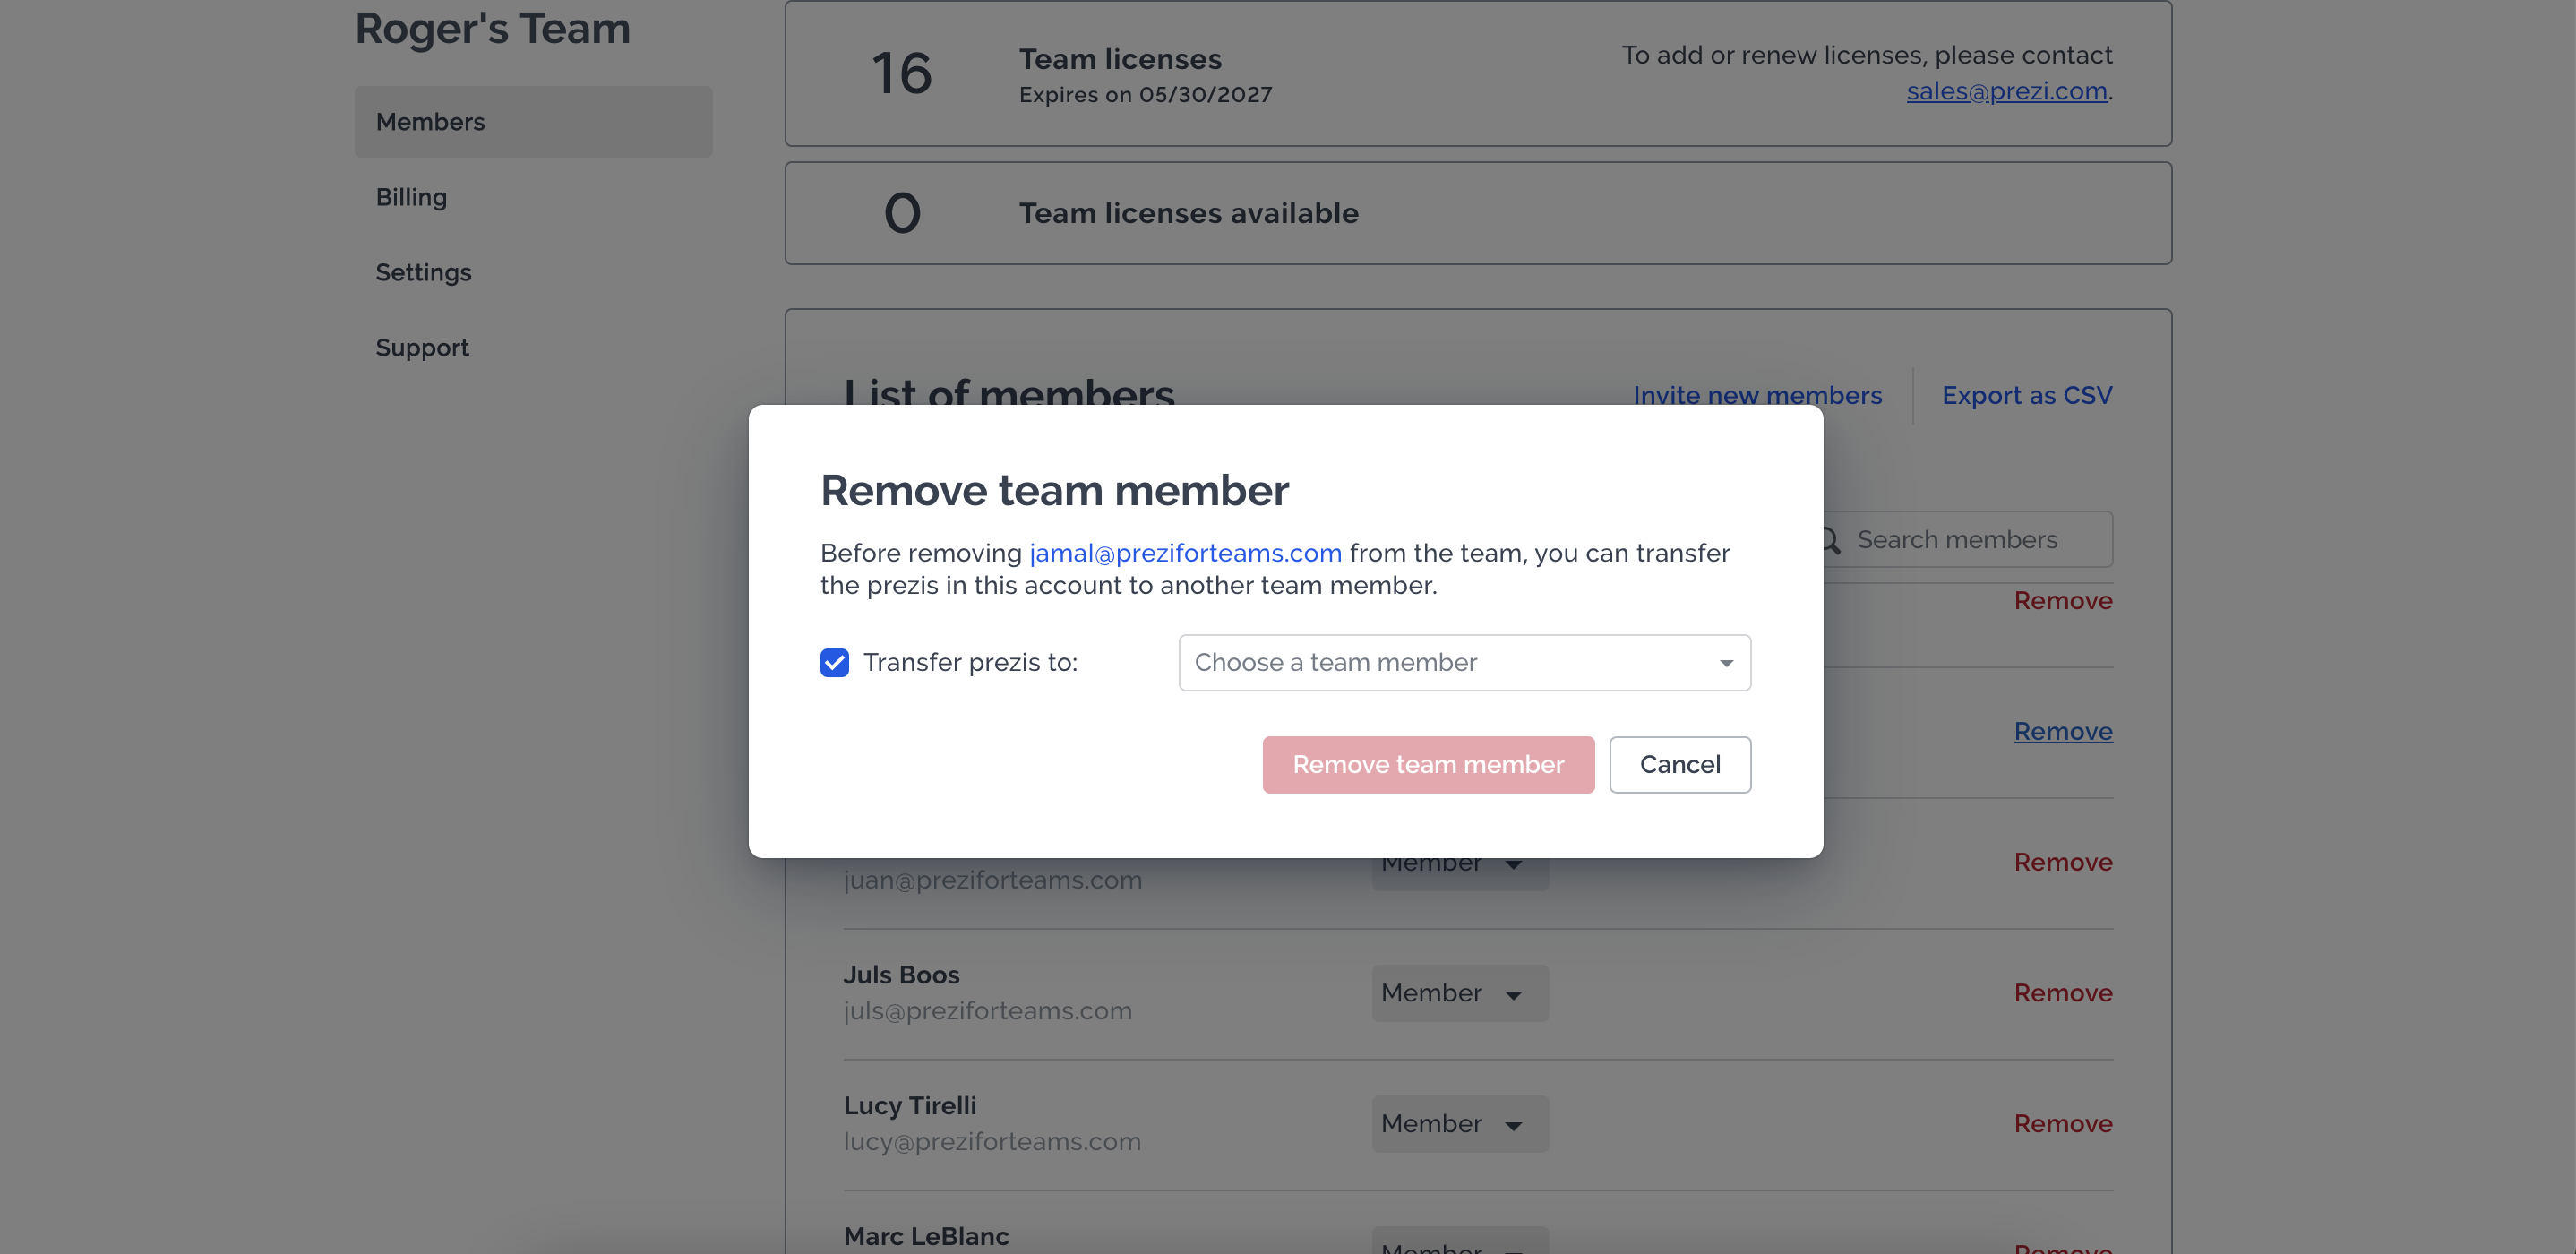This screenshot has height=1254, width=2576.
Task: Expand the role dropdown for Juls Boos
Action: (1459, 993)
